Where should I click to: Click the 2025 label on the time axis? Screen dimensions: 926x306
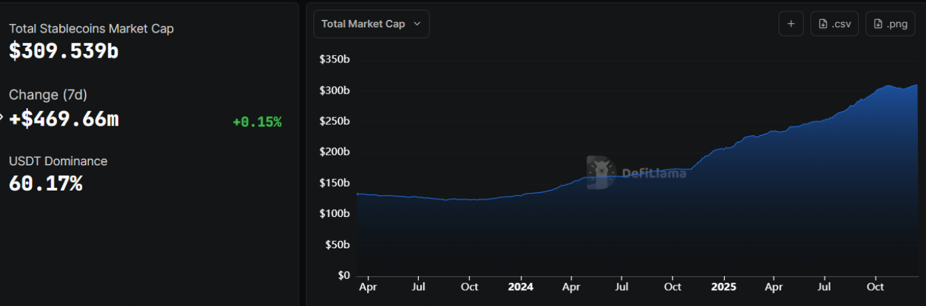pos(723,287)
